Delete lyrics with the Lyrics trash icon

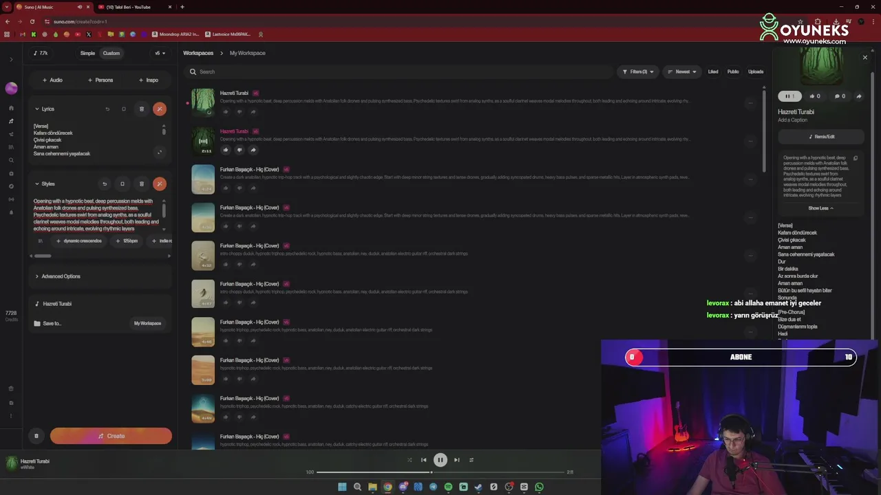click(142, 109)
